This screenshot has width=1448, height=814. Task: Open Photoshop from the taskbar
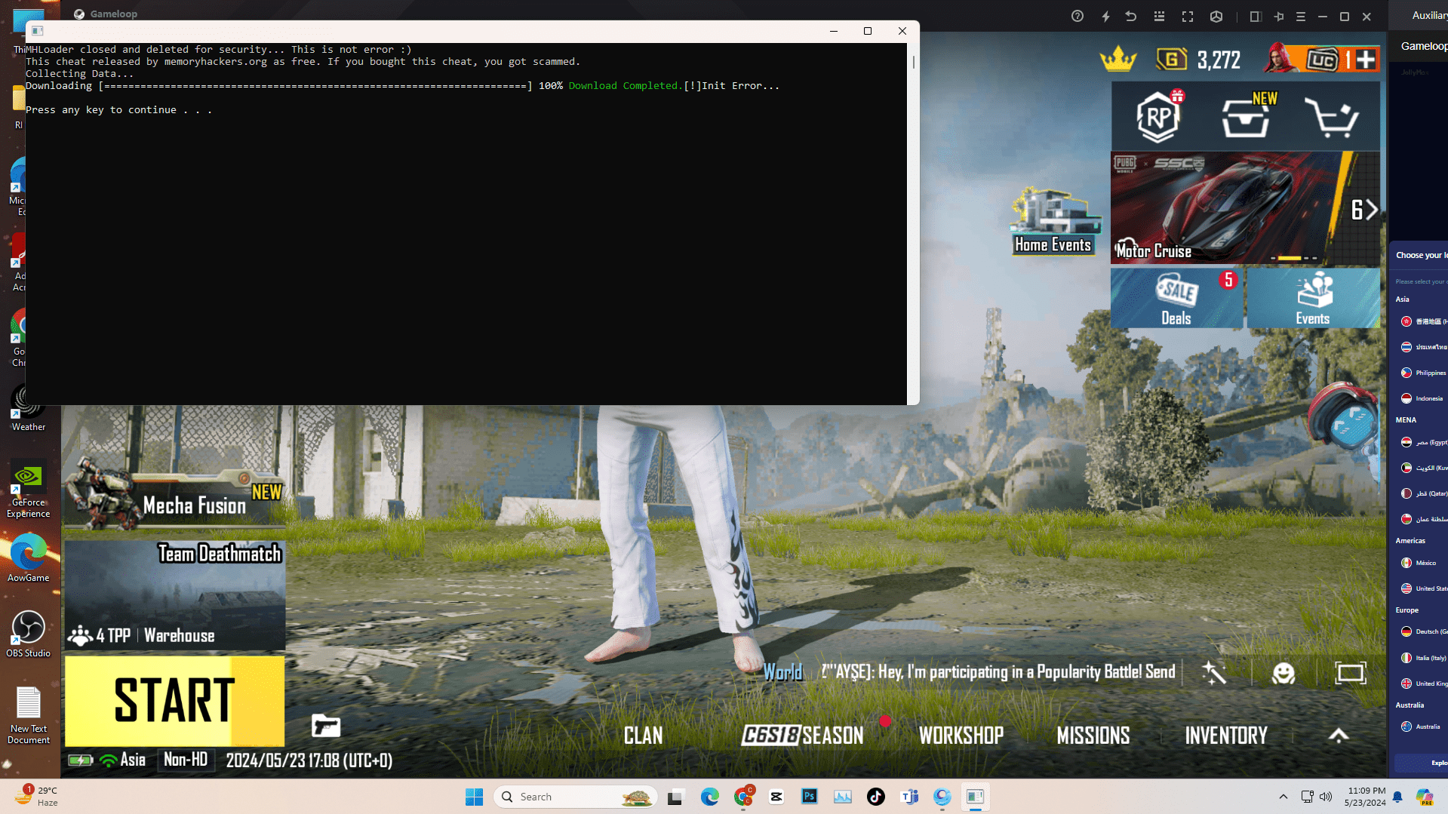[809, 797]
